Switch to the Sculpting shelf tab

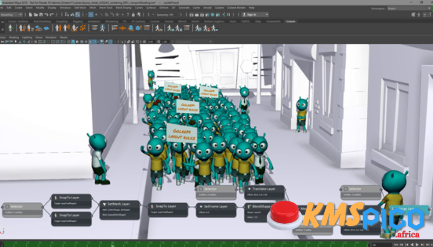click(x=62, y=21)
